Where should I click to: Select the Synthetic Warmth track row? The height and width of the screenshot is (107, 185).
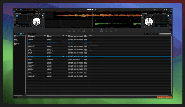tap(99, 65)
